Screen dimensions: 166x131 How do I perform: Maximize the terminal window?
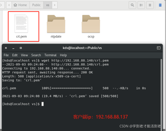point(21,48)
